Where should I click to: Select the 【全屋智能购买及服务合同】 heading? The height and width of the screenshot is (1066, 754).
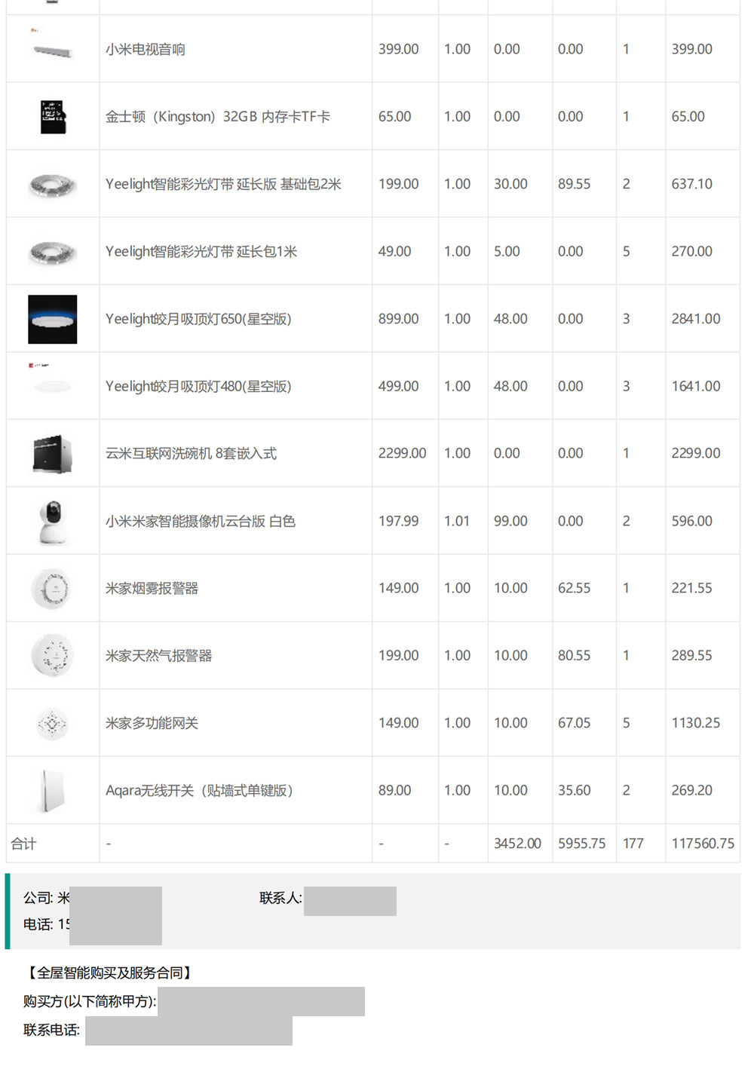(x=109, y=973)
